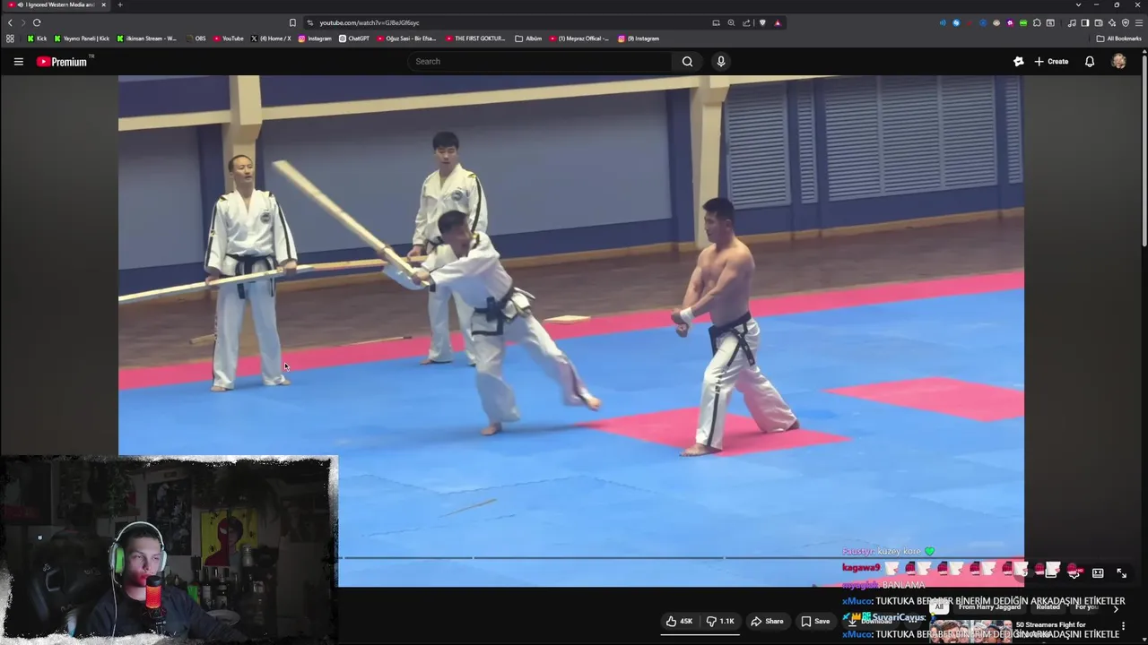
Task: Open the Oğuz Sasi bookmark
Action: tap(406, 39)
